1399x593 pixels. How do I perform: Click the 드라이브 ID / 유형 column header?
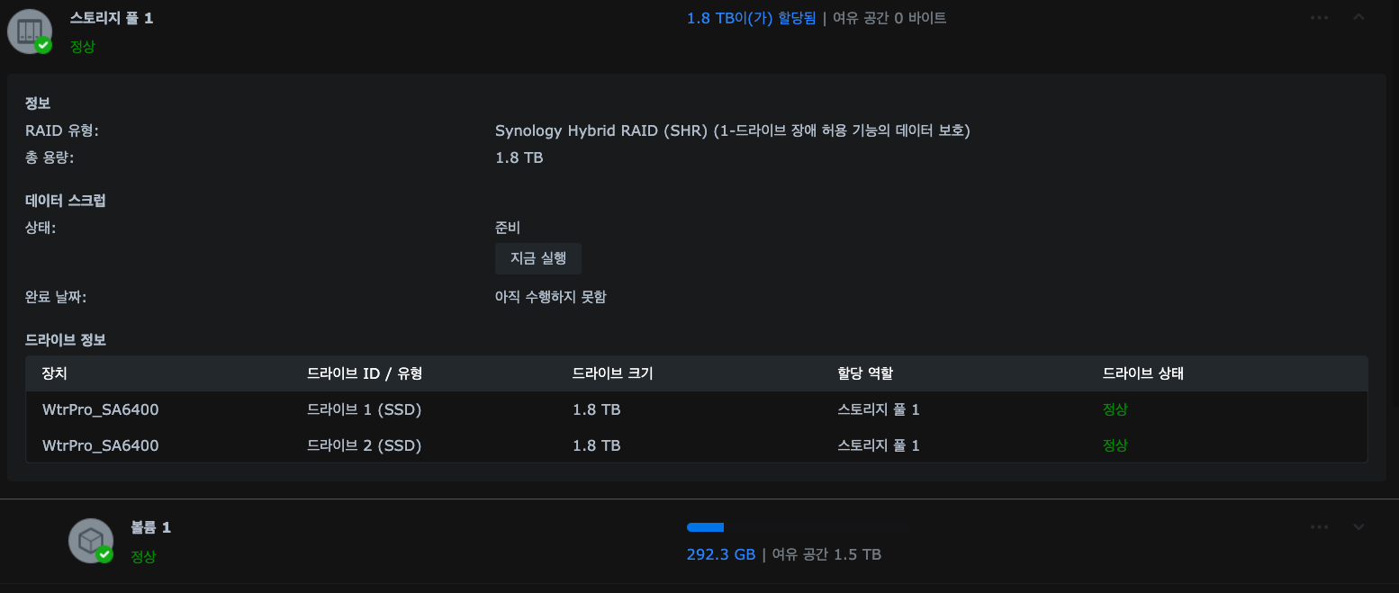point(365,373)
